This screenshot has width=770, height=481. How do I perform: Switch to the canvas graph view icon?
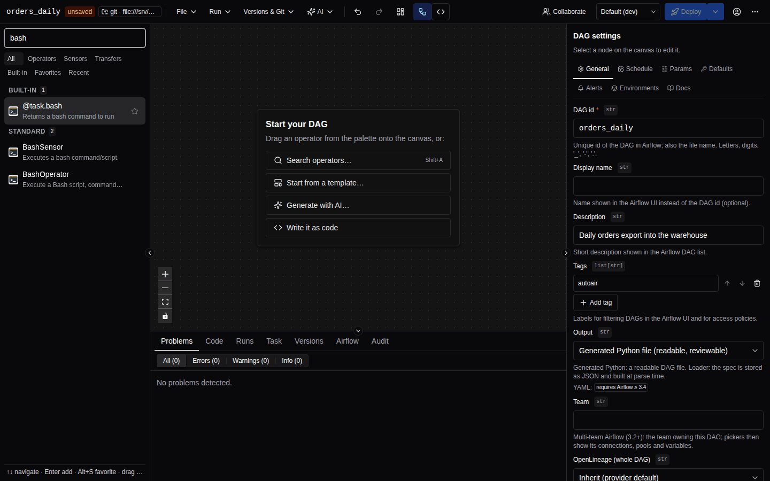coord(422,12)
